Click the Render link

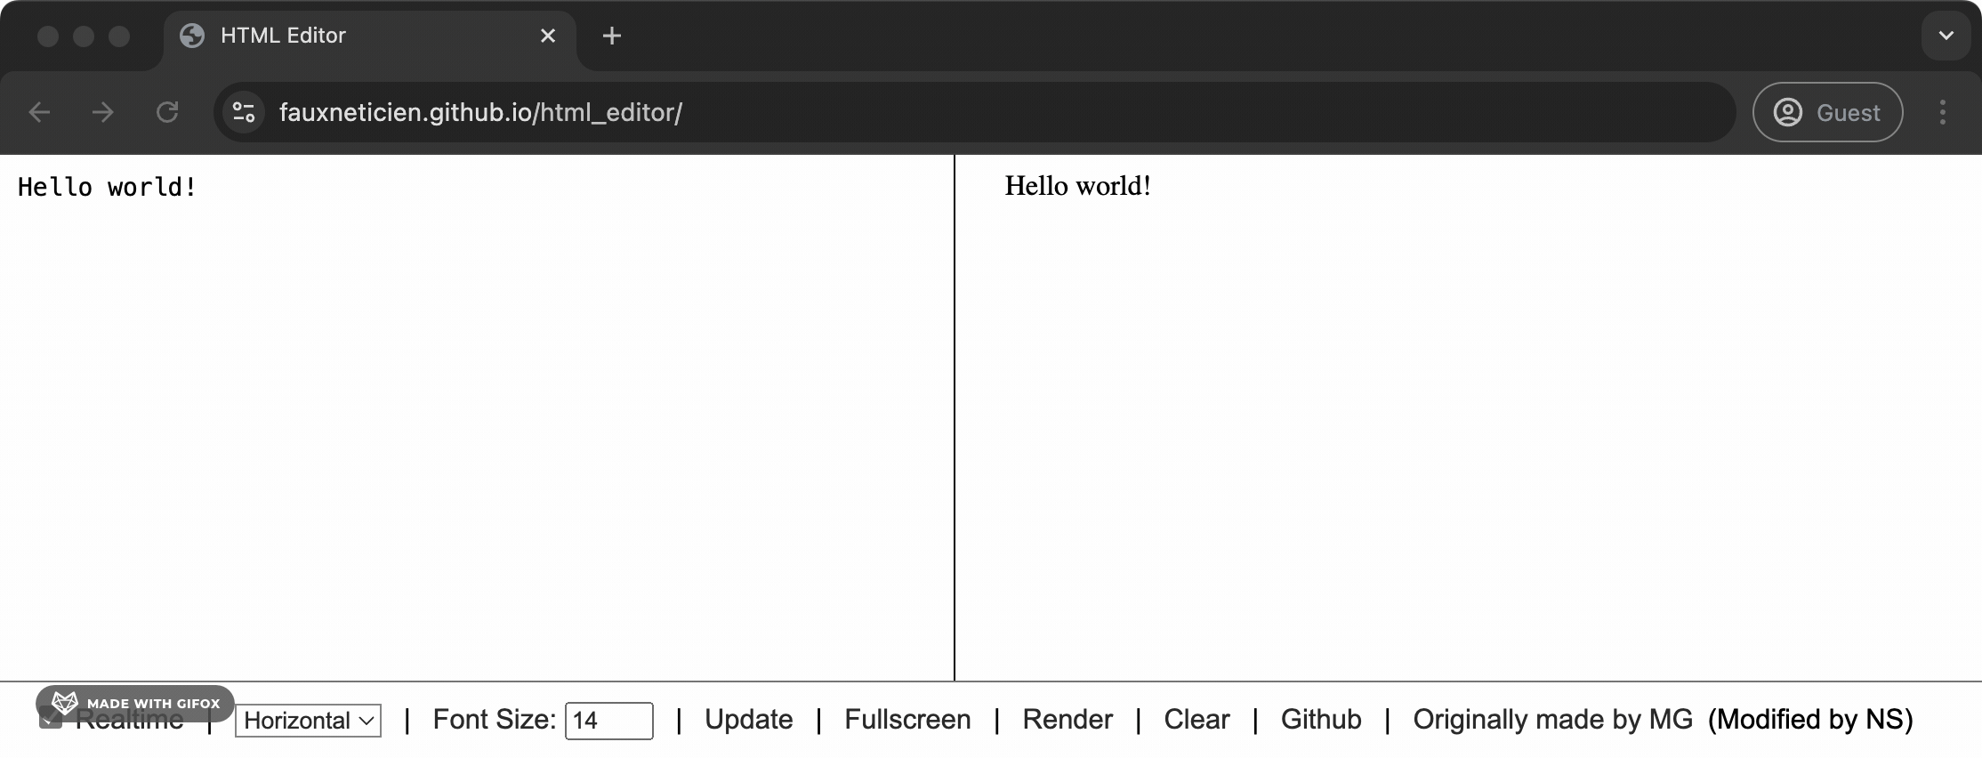pos(1068,719)
